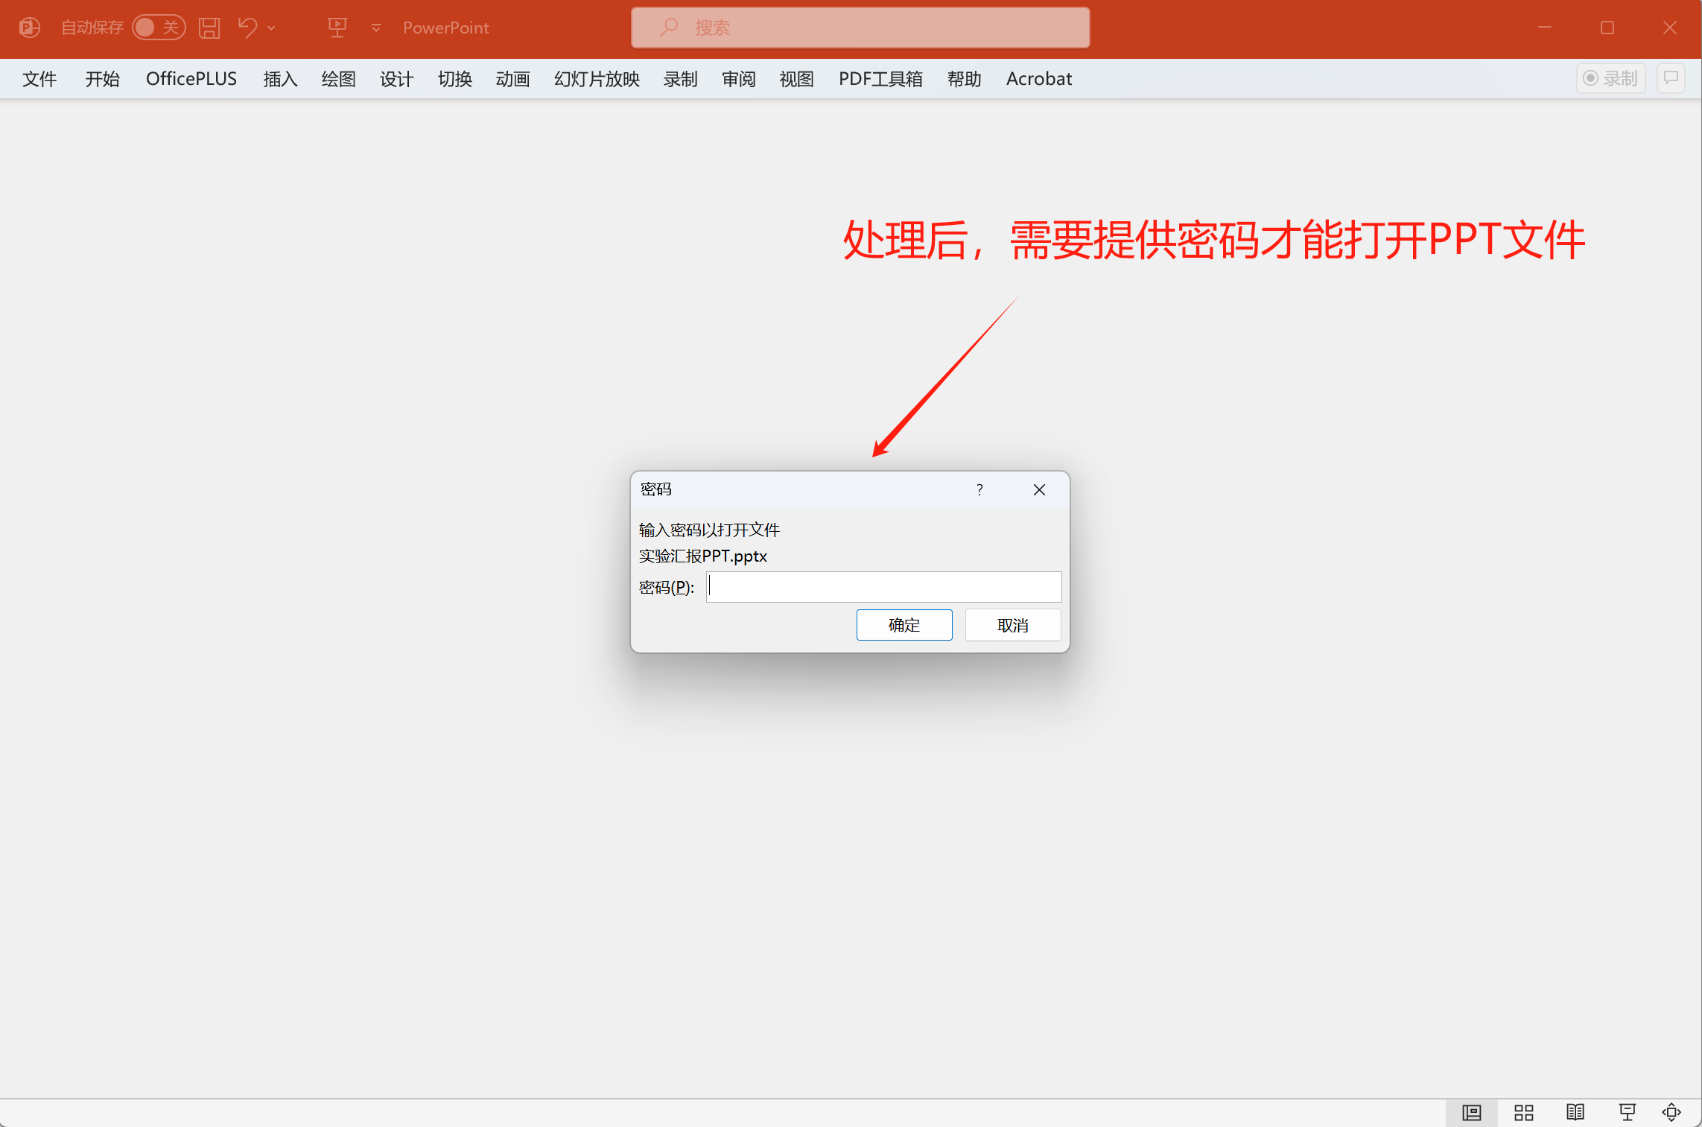
Task: Confirm the password by clicking 确定
Action: point(904,625)
